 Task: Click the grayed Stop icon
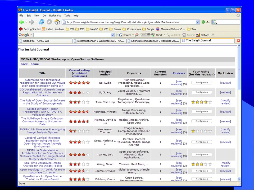[x=49, y=22]
